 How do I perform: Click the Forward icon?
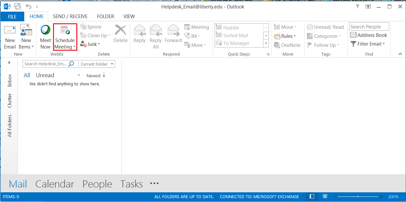click(x=173, y=30)
